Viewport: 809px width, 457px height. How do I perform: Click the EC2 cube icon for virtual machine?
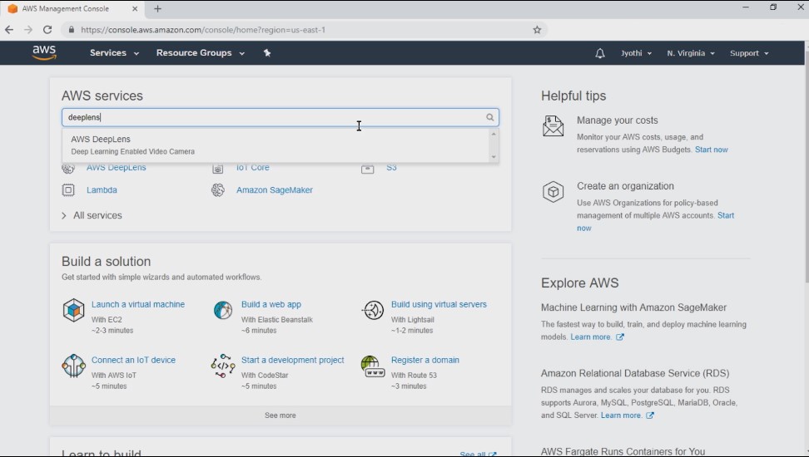73,310
